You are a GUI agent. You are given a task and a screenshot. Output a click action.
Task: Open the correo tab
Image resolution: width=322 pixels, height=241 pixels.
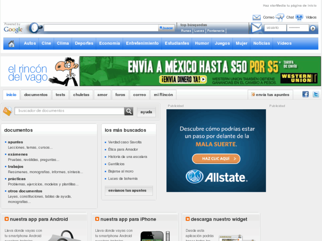[x=140, y=95]
